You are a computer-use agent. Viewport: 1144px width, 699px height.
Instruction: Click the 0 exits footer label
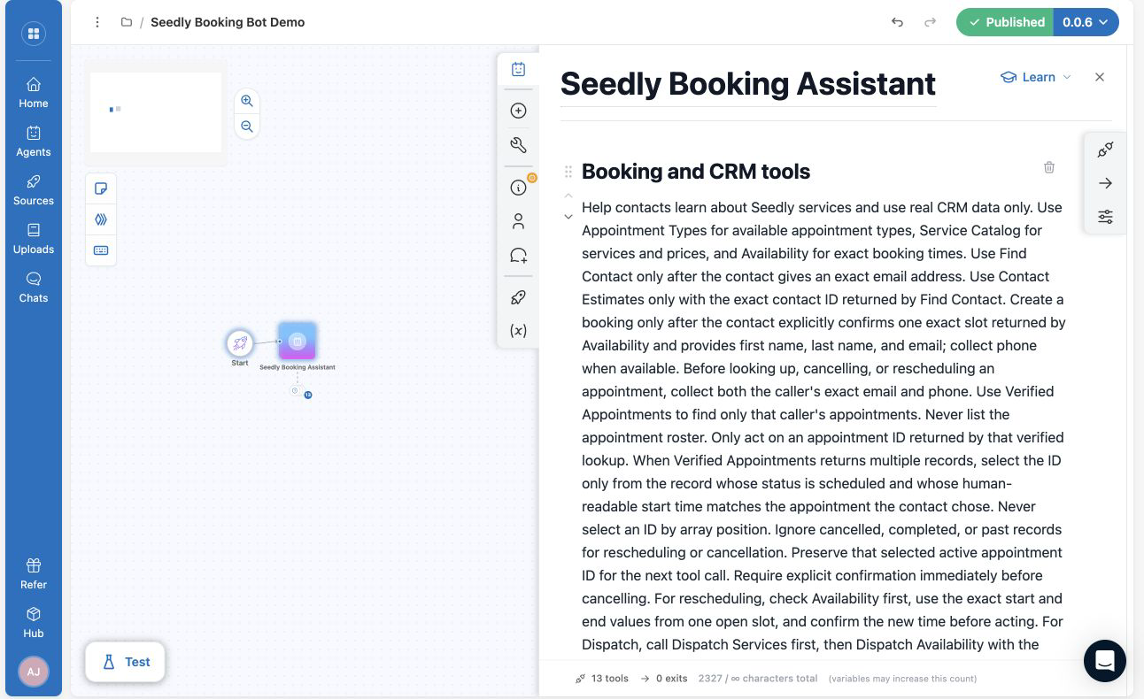click(x=664, y=679)
